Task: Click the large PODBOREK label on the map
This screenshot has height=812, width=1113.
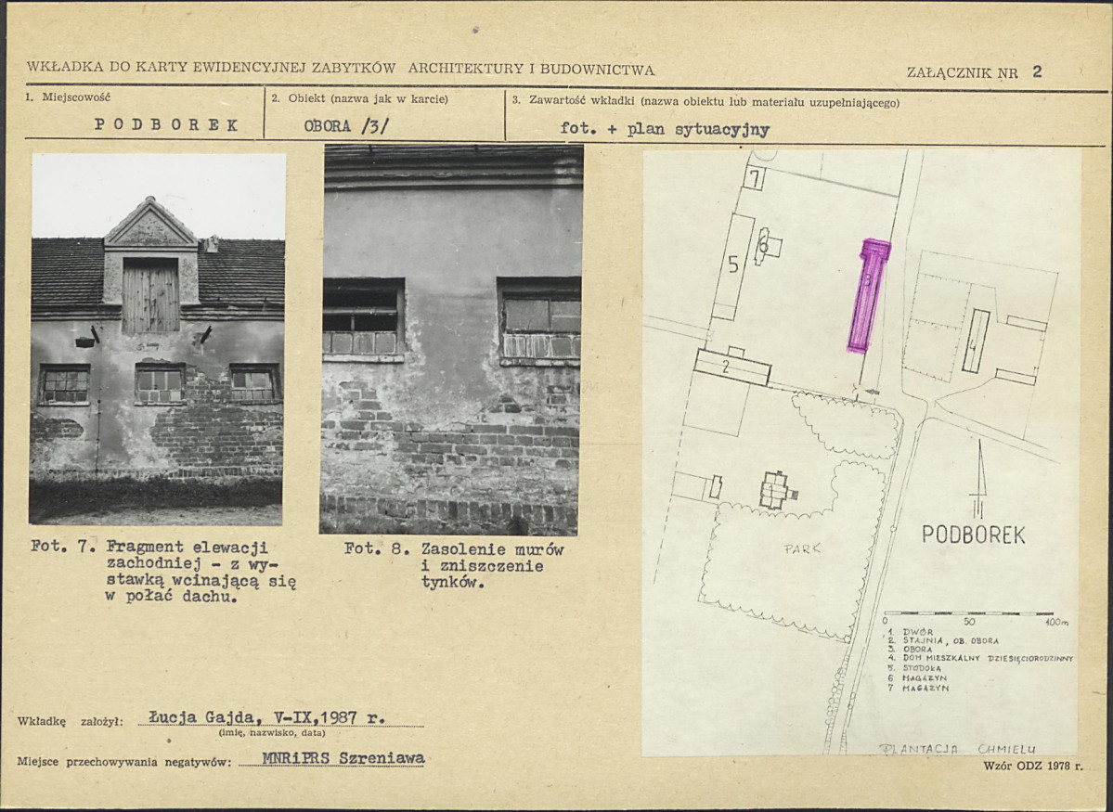Action: point(974,535)
